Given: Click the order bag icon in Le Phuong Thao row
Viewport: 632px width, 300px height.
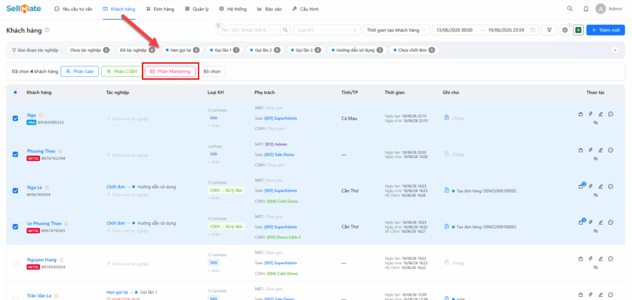Looking at the screenshot, I should [x=580, y=222].
